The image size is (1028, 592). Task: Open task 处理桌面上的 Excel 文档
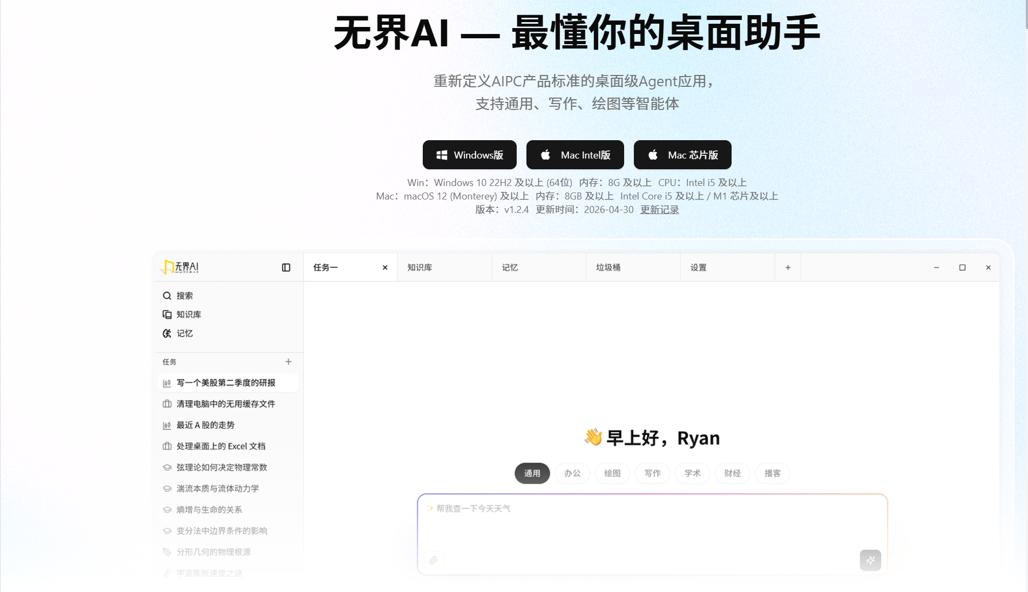pyautogui.click(x=228, y=446)
